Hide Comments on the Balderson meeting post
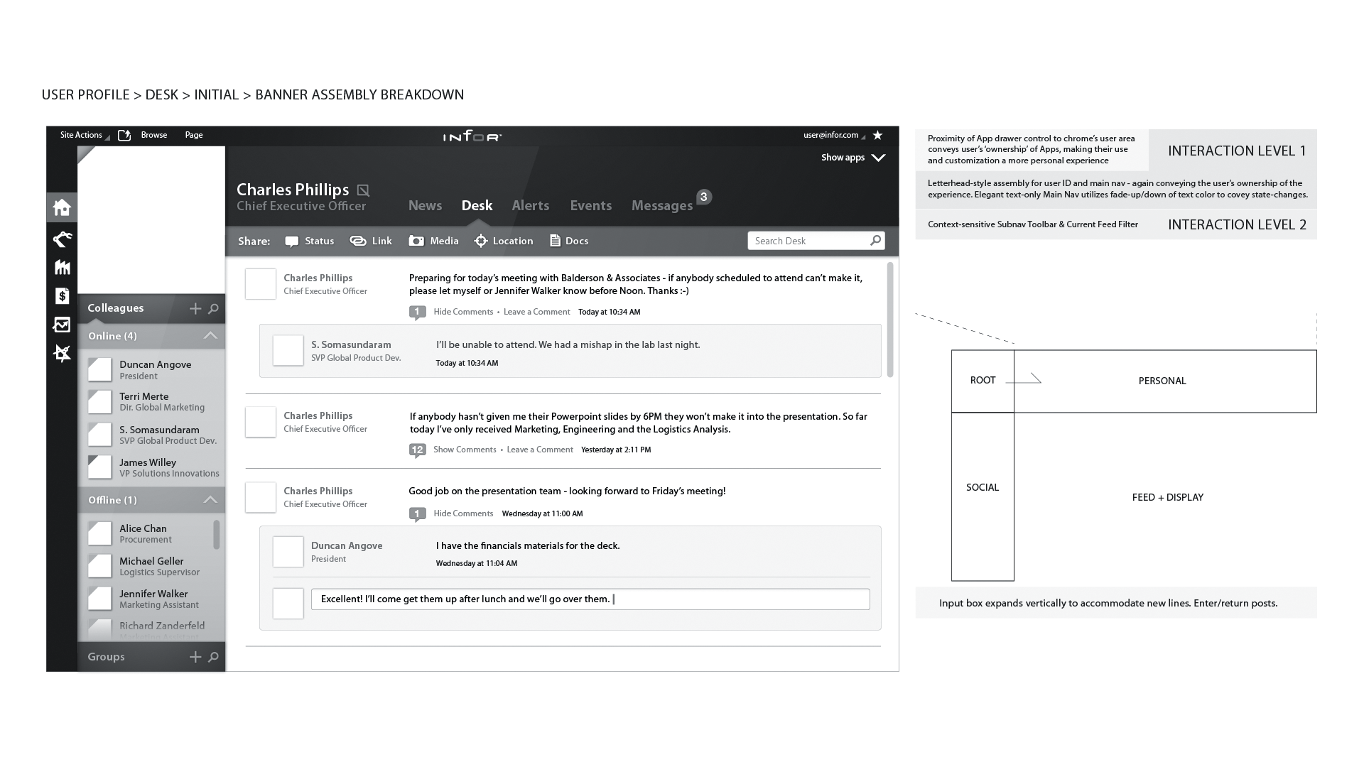The width and height of the screenshot is (1364, 767). [463, 312]
